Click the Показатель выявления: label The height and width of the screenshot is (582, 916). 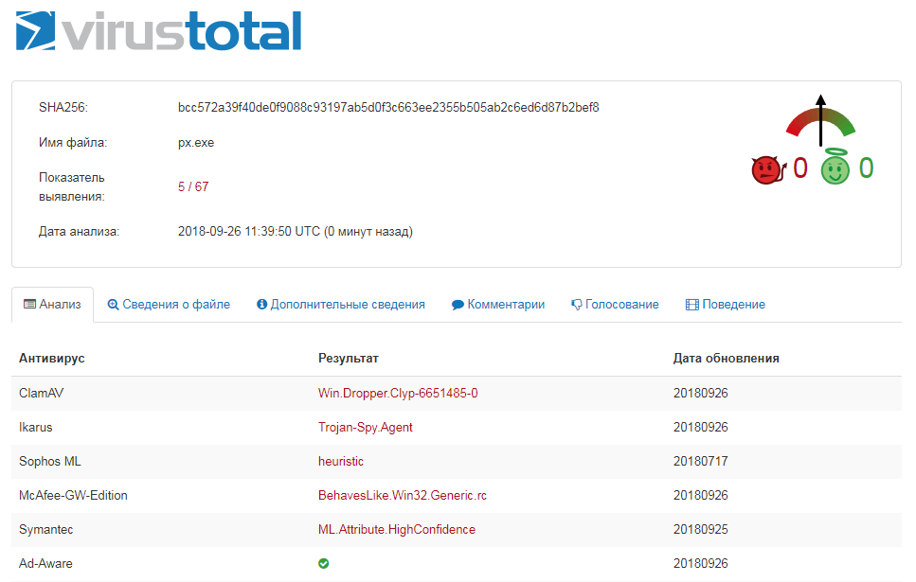tap(72, 186)
